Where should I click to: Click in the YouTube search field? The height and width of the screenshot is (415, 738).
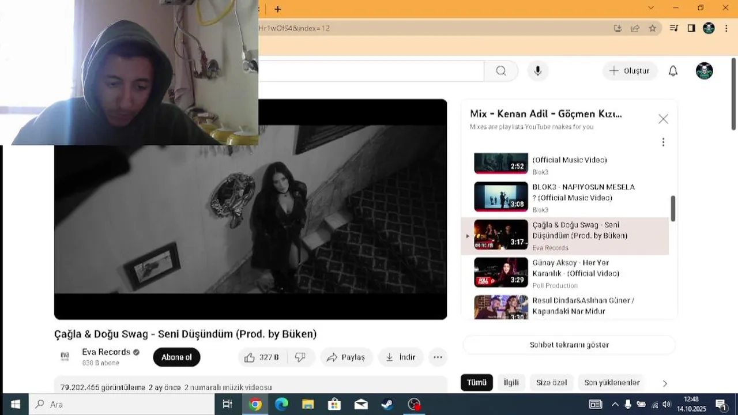[371, 71]
